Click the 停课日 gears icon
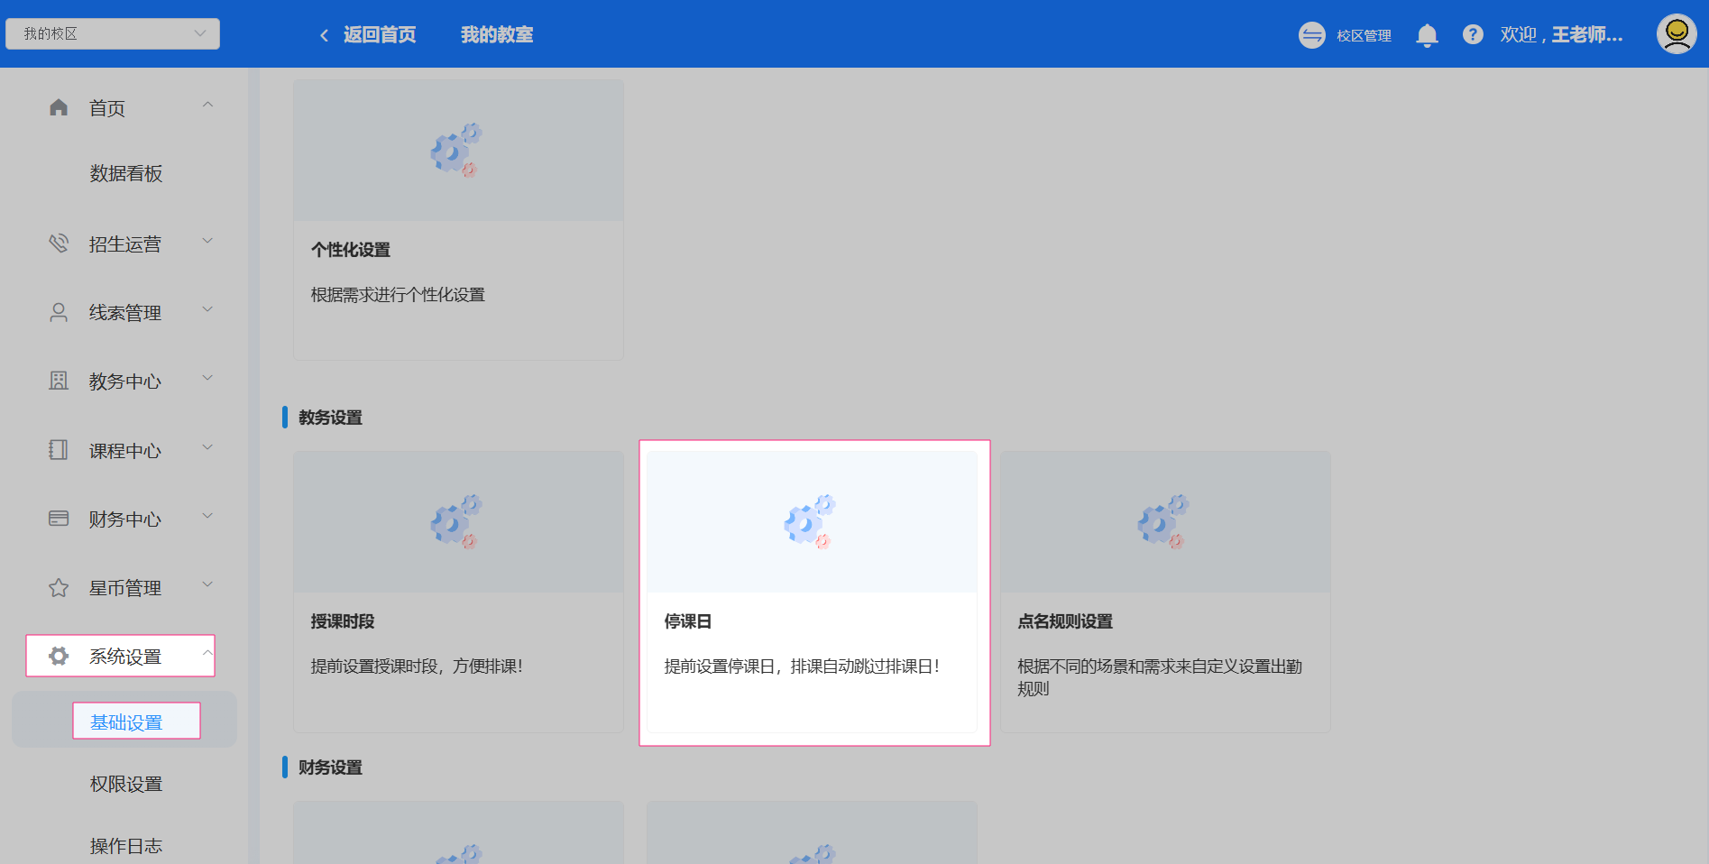1709x864 pixels. point(810,521)
